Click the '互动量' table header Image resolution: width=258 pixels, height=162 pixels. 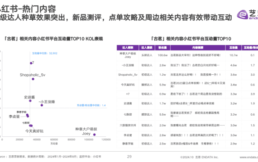click(234, 48)
